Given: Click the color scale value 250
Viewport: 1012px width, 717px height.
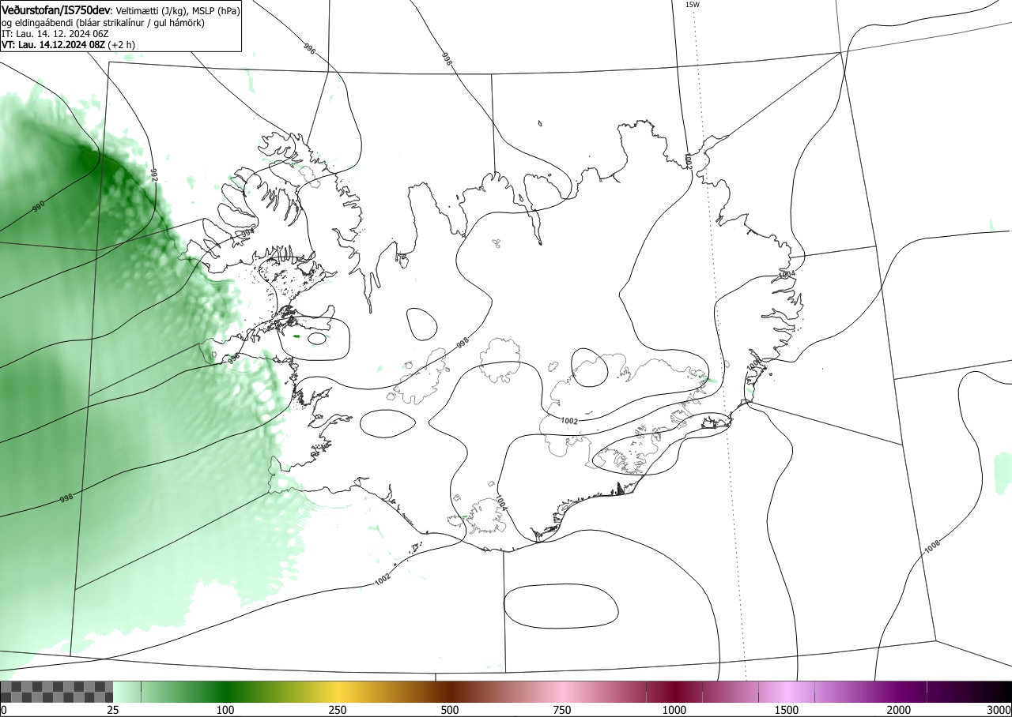Looking at the screenshot, I should [x=338, y=710].
